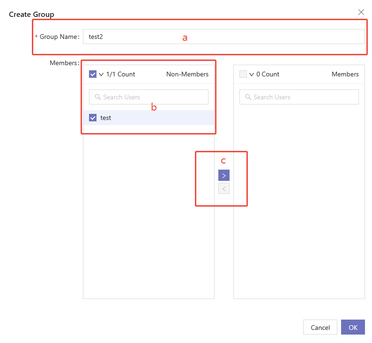Image resolution: width=372 pixels, height=343 pixels.
Task: Click the Group Name text field
Action: click(x=223, y=37)
